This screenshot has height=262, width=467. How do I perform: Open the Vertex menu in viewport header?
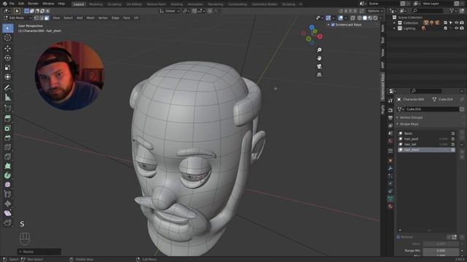pyautogui.click(x=103, y=18)
